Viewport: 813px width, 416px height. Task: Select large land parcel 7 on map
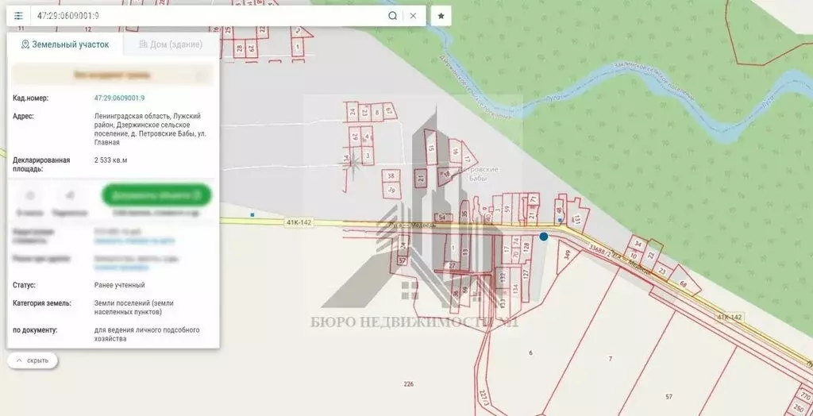610,359
